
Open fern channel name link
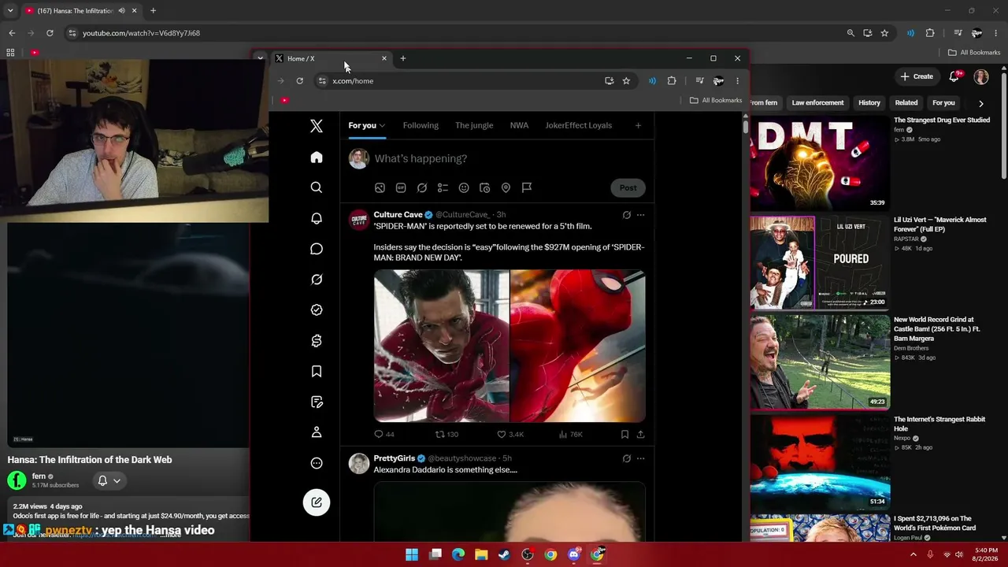pos(39,476)
